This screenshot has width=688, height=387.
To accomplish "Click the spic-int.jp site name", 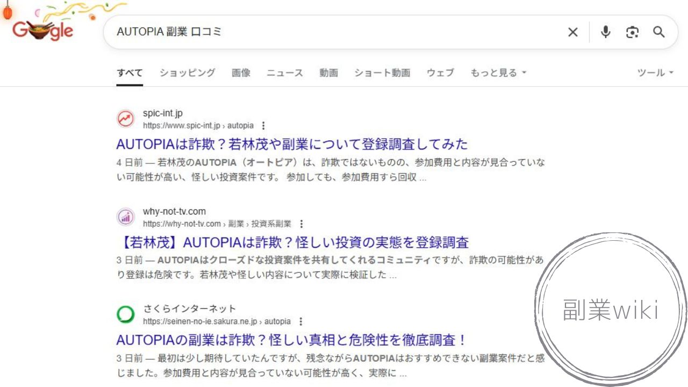I will 163,113.
